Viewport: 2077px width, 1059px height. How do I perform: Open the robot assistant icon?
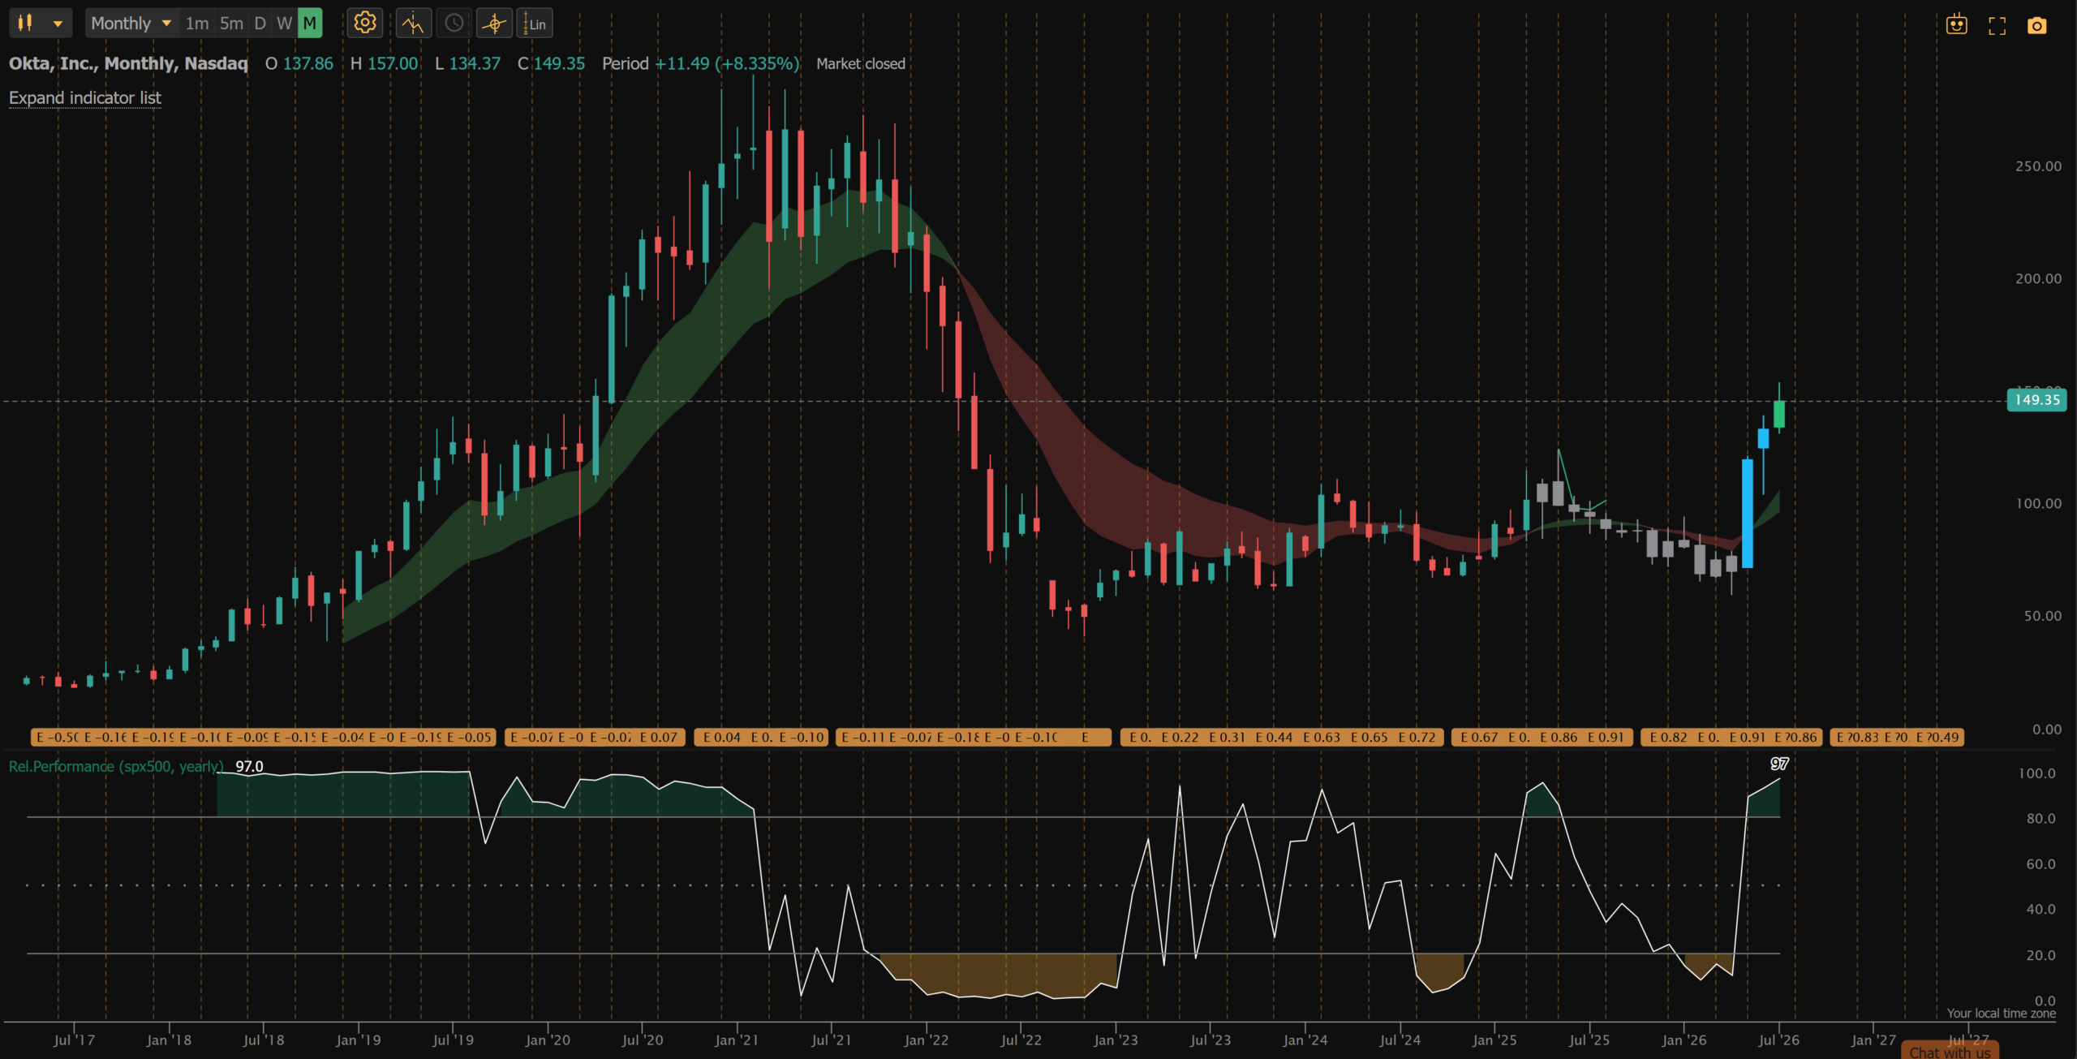pyautogui.click(x=1957, y=24)
